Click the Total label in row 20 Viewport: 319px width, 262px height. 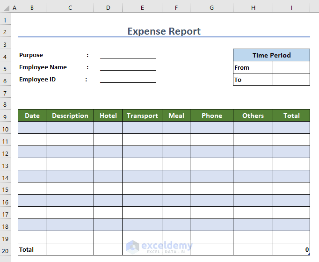[x=32, y=249]
